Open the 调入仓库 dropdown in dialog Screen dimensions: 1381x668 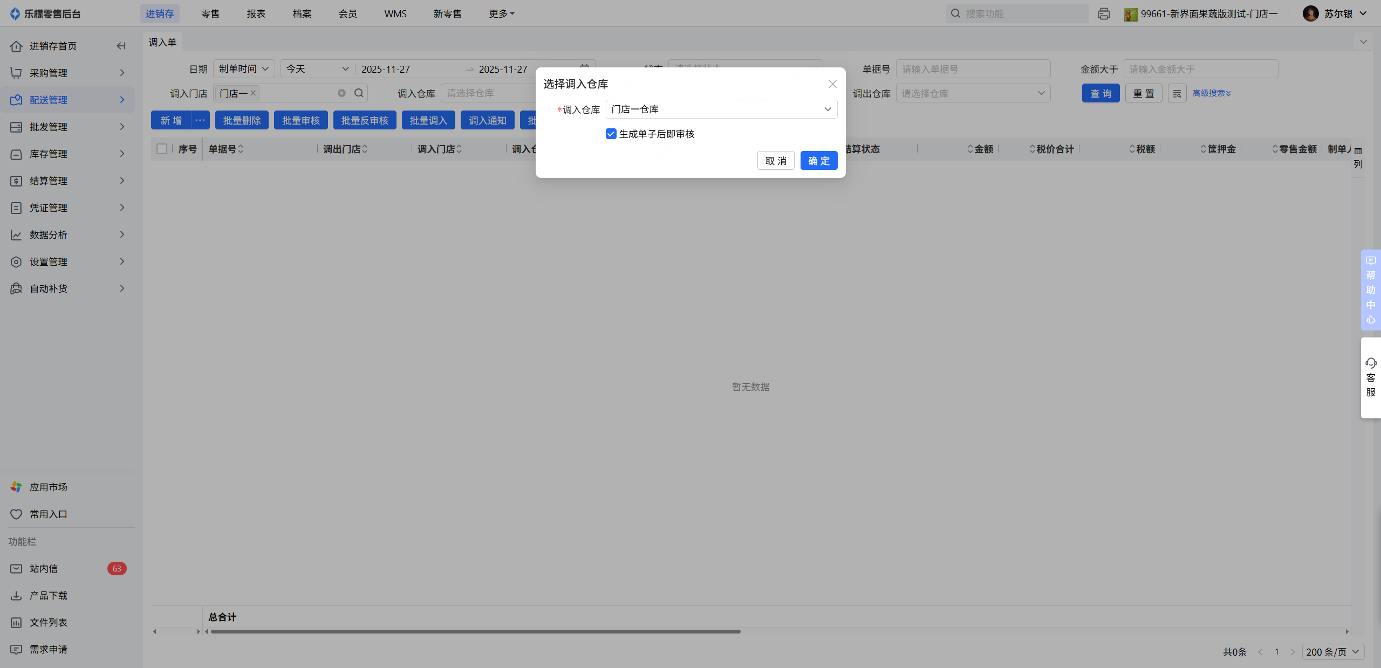[721, 109]
